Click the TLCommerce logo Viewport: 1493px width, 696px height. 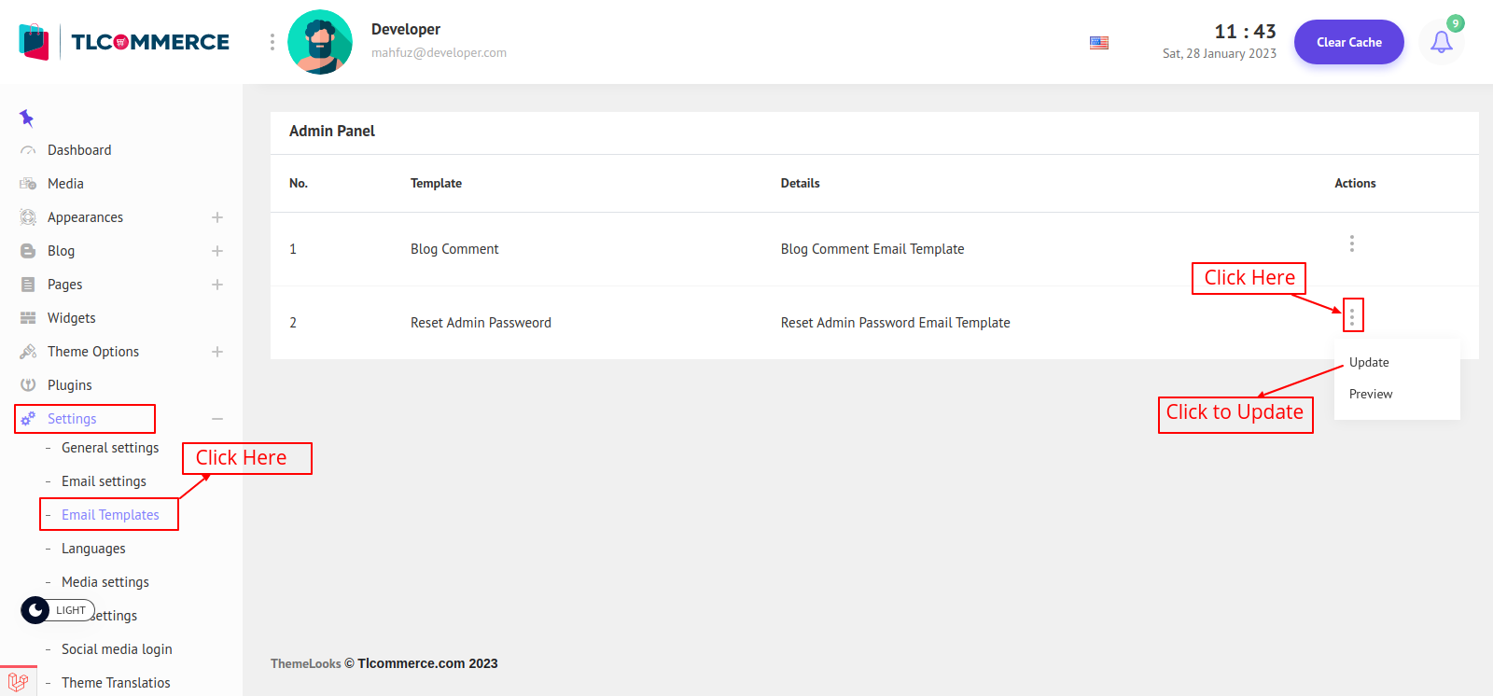pos(124,42)
